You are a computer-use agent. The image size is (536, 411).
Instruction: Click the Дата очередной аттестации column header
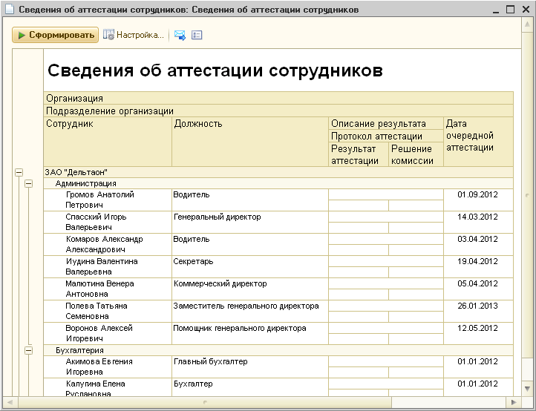[x=477, y=136]
